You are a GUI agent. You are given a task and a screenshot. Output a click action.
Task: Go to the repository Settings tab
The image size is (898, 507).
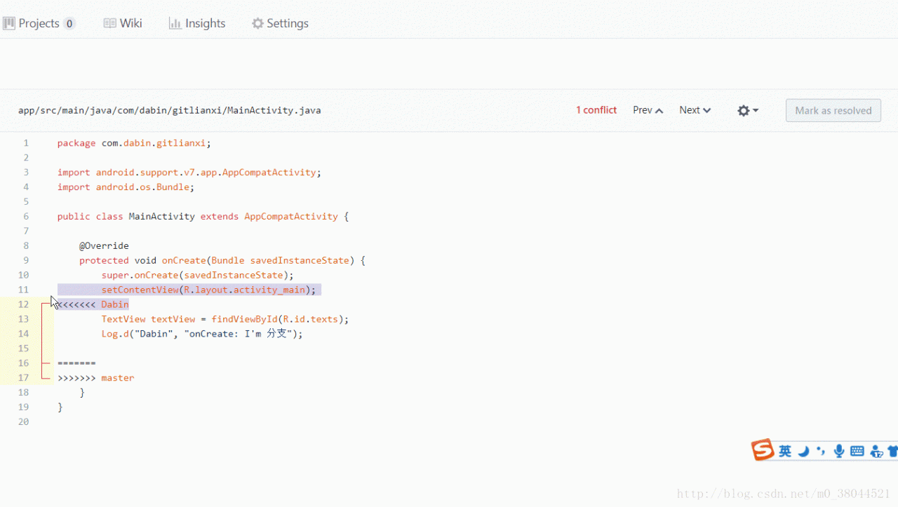coord(280,23)
